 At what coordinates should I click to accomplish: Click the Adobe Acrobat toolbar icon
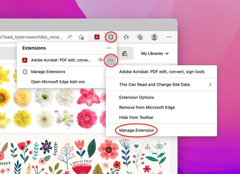tap(97, 37)
